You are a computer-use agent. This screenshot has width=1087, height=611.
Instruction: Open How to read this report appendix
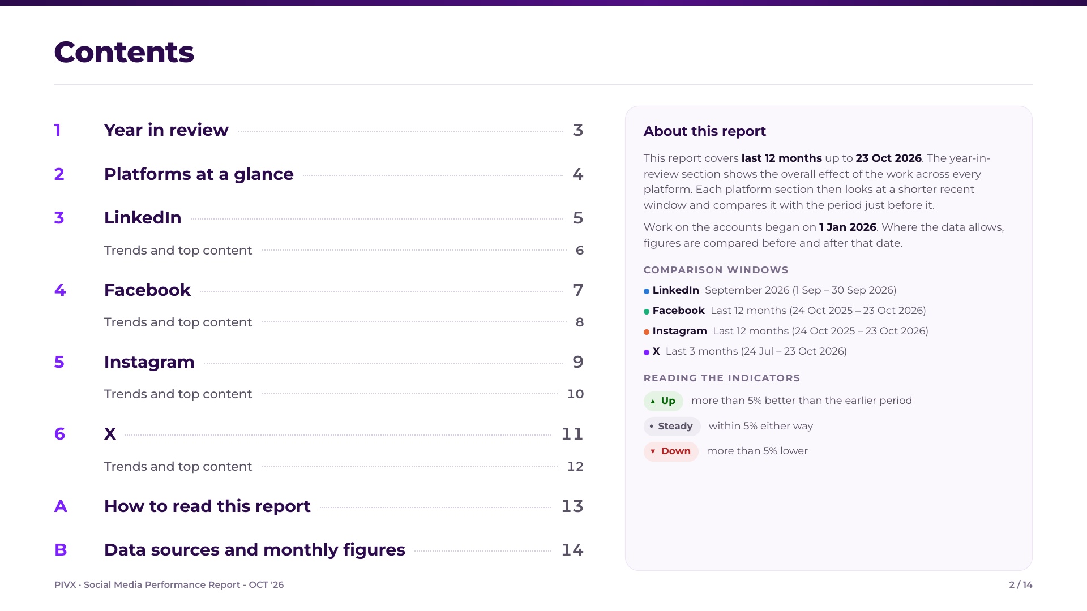tap(319, 506)
